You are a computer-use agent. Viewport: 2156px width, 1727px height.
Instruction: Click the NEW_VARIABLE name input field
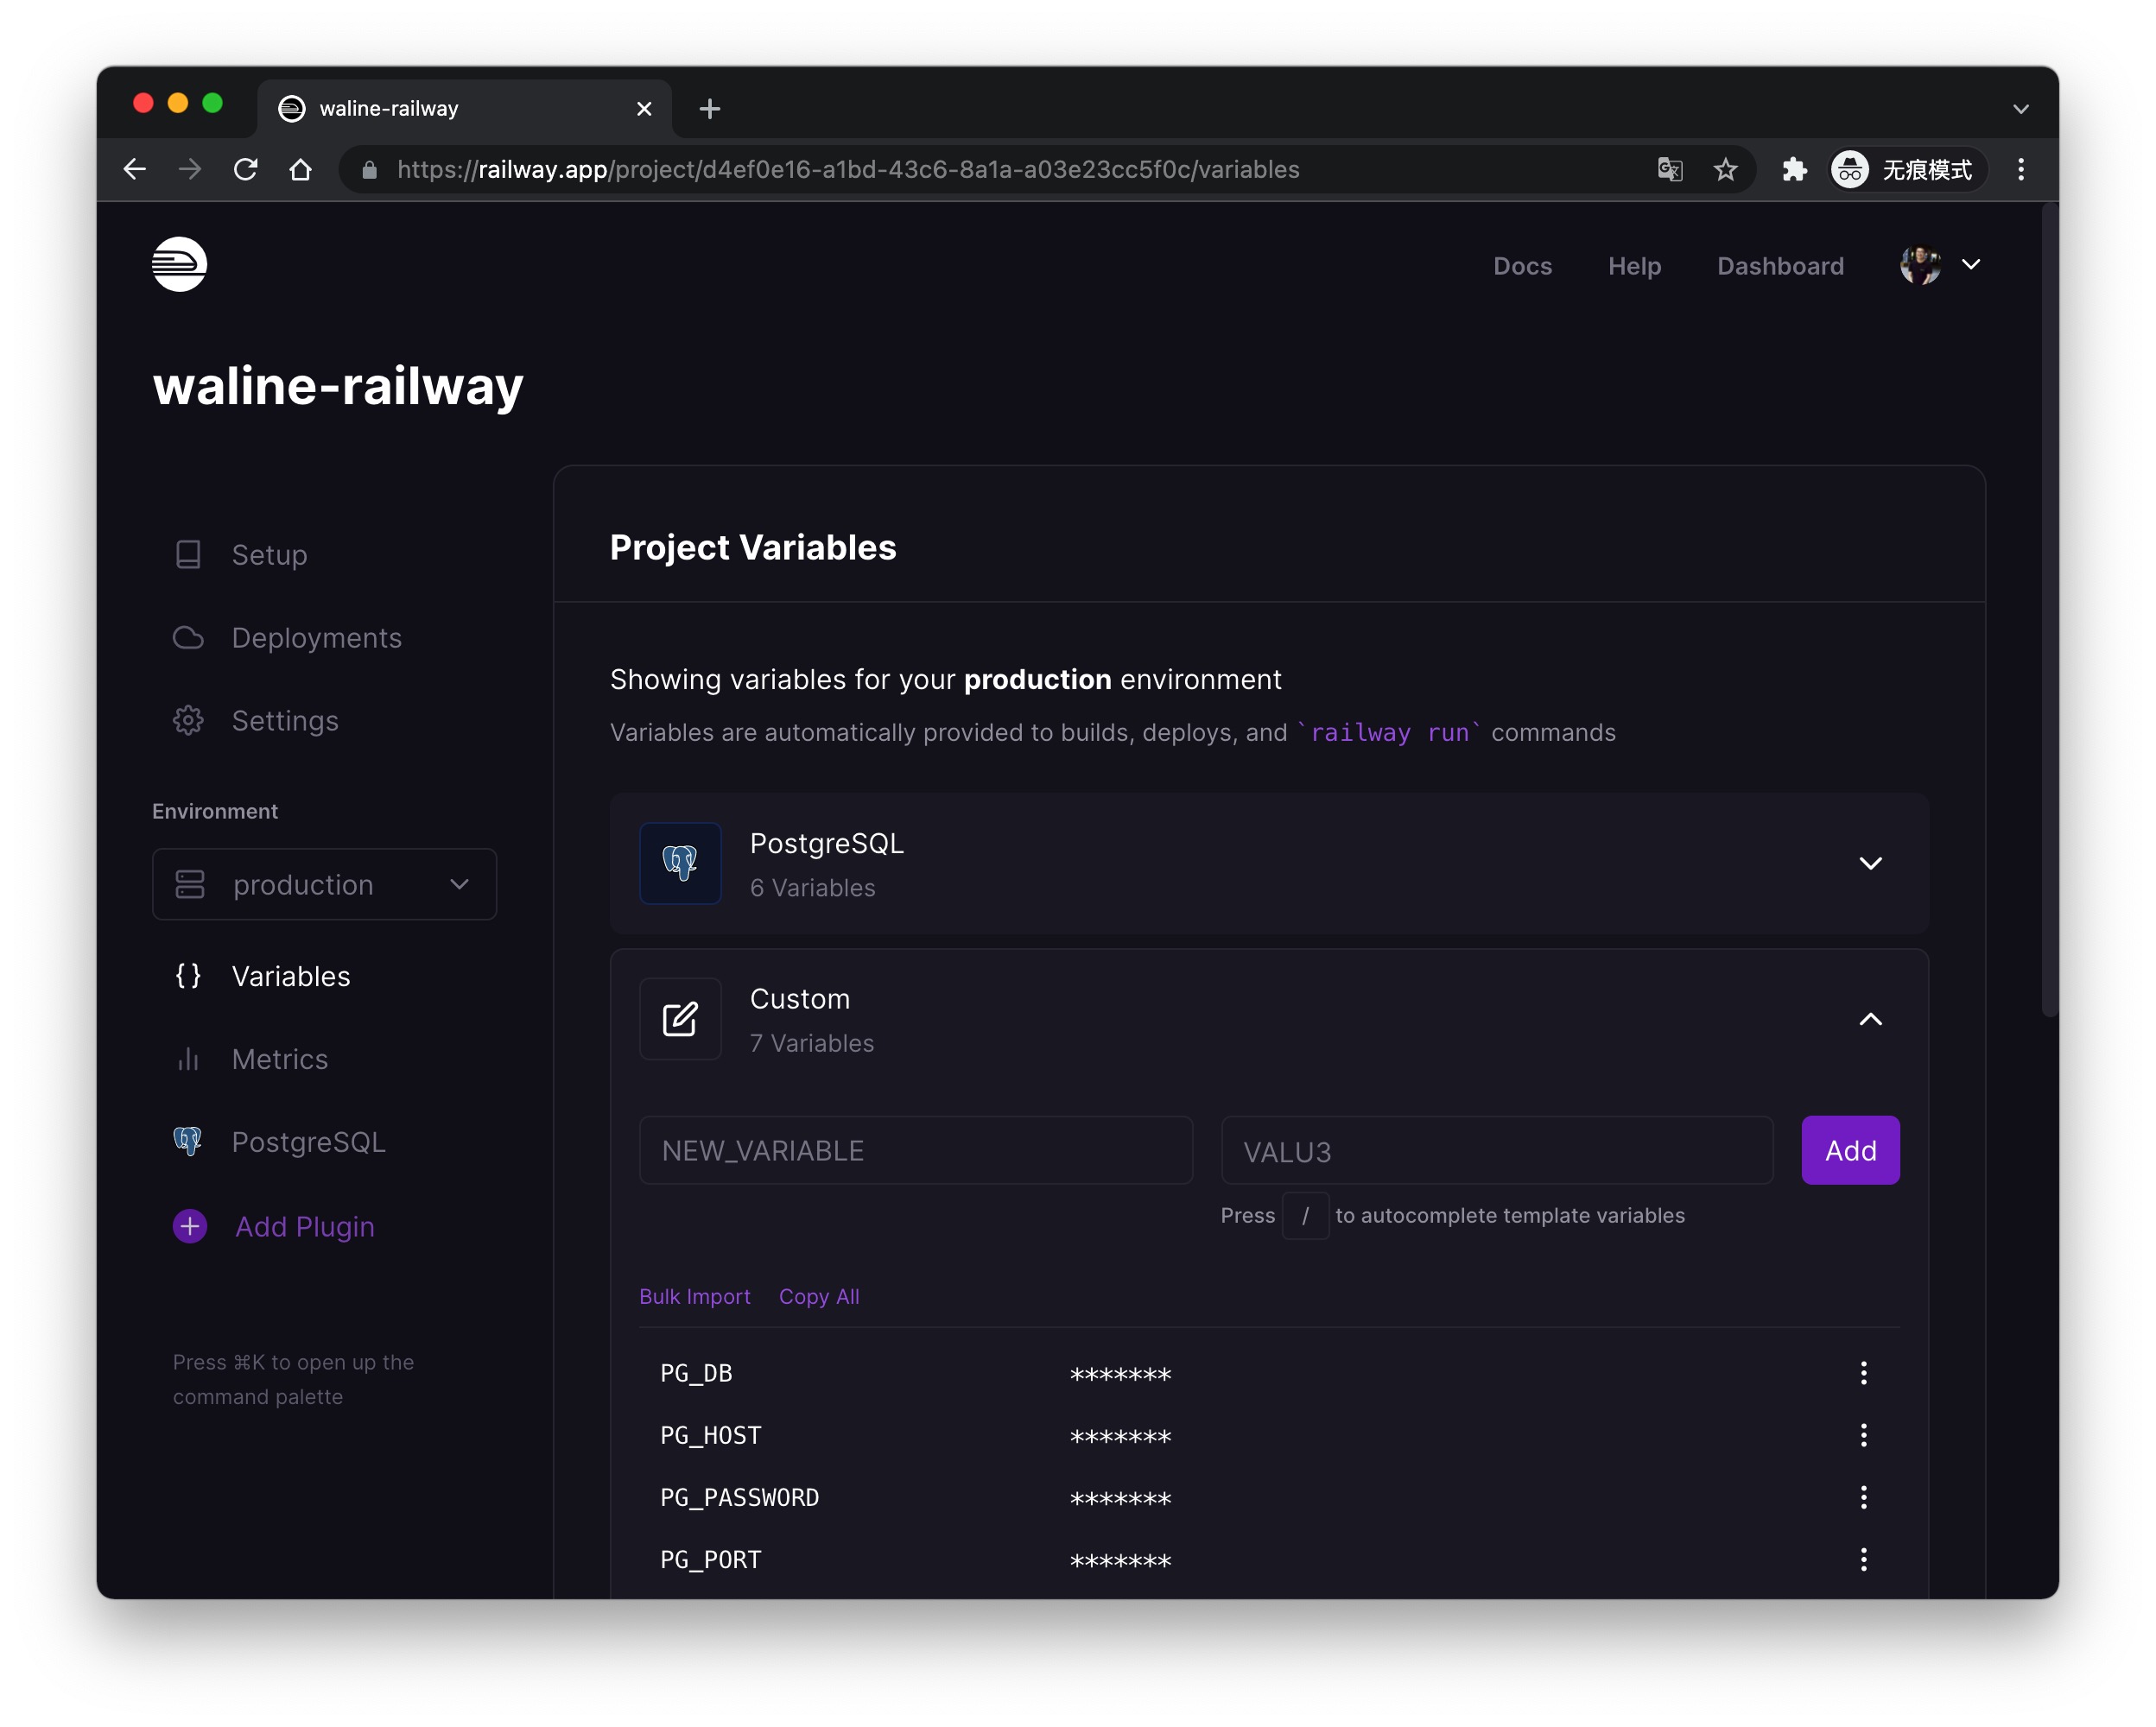[915, 1150]
